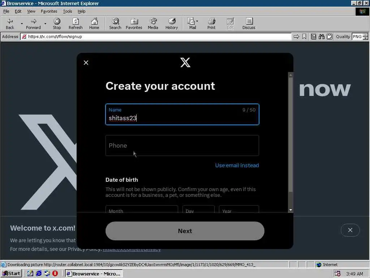
Task: Open the Media toolbar icon
Action: click(x=153, y=24)
